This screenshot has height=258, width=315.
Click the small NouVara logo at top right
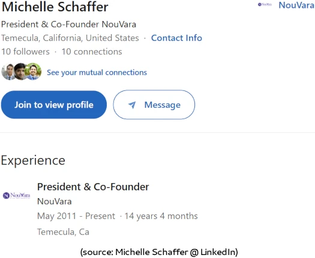[x=265, y=4]
